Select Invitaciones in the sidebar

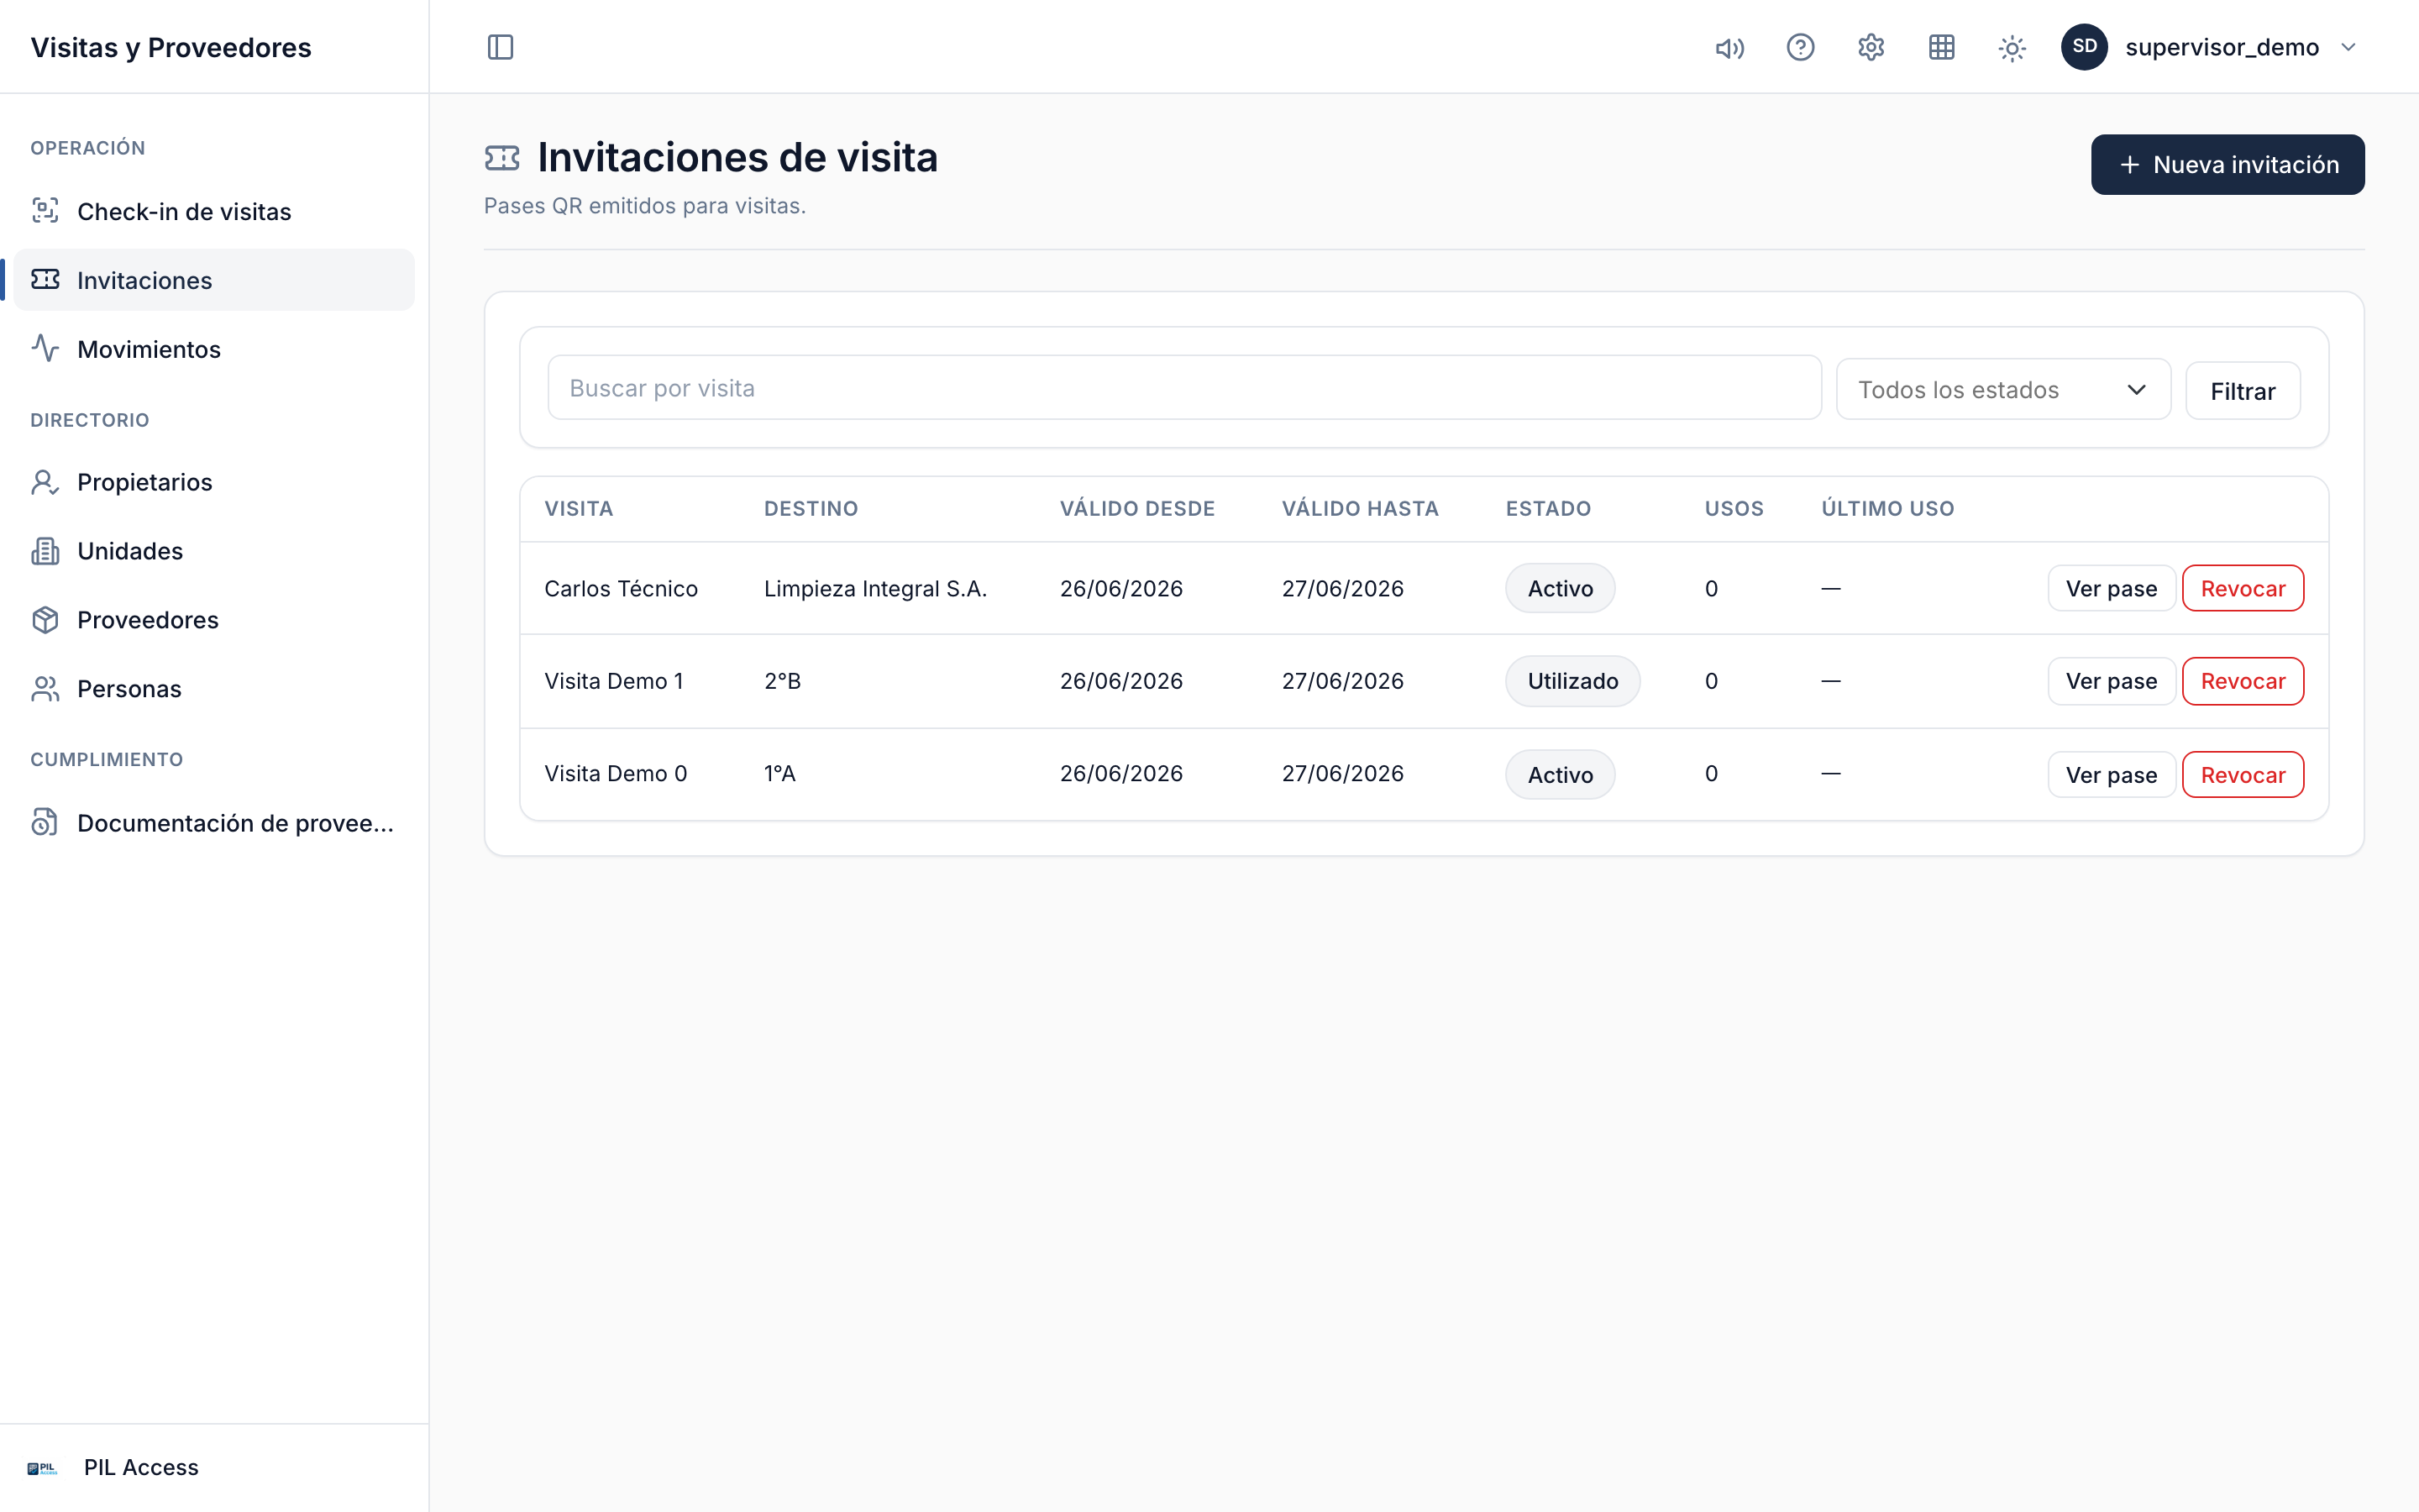214,280
